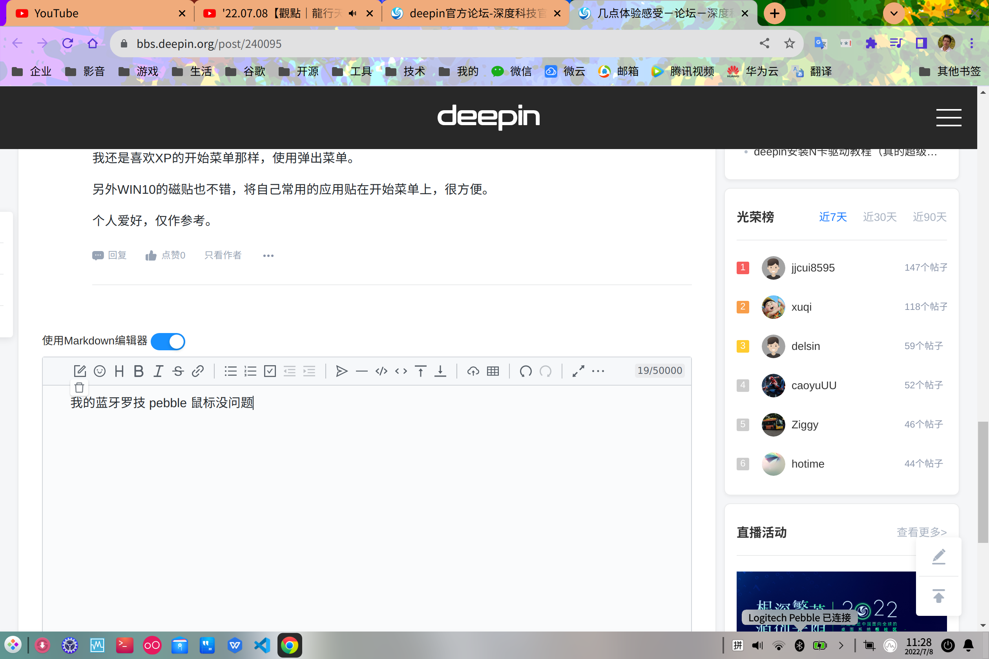The image size is (989, 659).
Task: Insert a code block
Action: click(381, 371)
